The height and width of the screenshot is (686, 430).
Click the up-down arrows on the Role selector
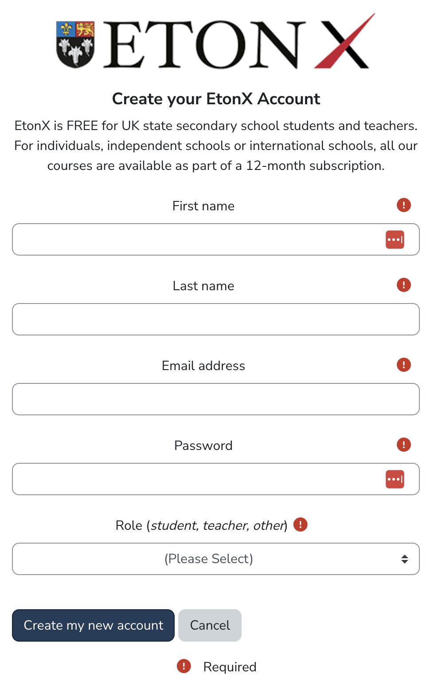405,559
